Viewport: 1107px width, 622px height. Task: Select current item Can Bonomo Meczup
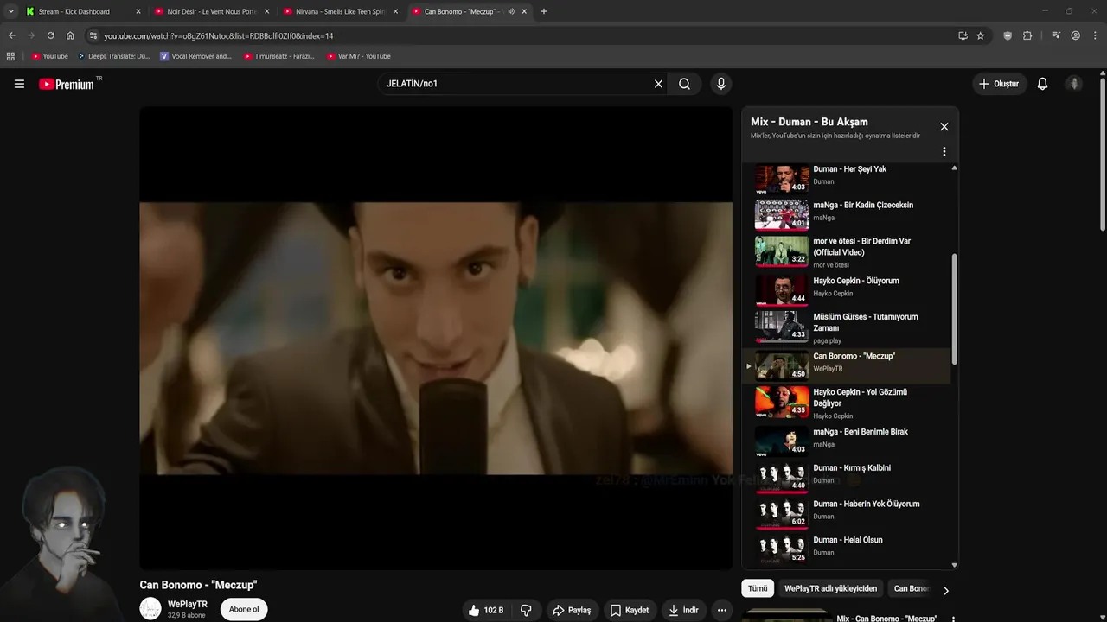pyautogui.click(x=848, y=365)
